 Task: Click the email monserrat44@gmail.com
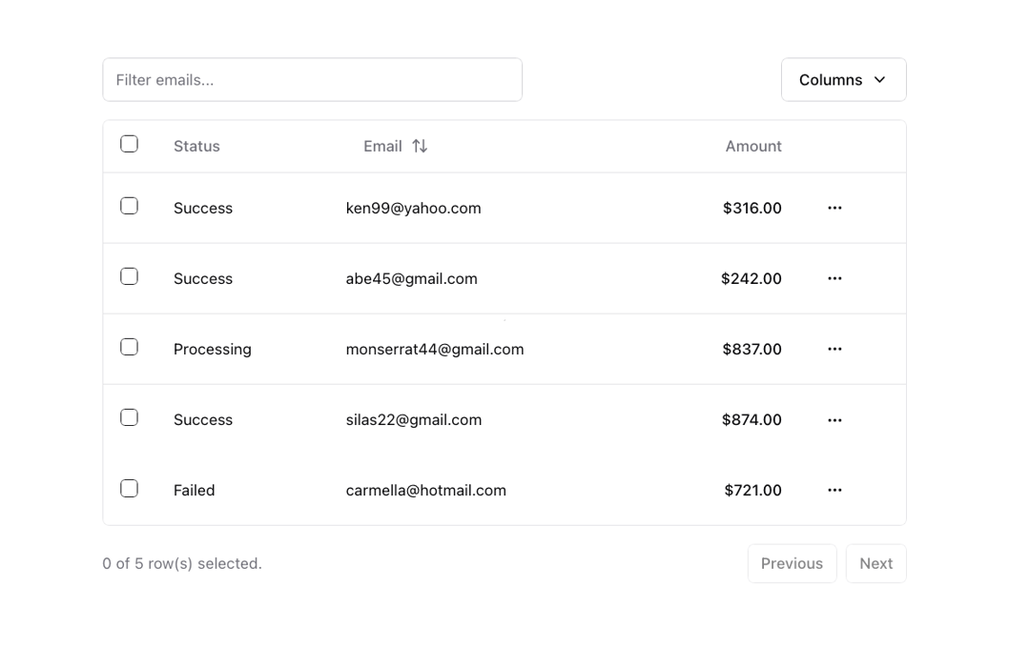point(435,349)
